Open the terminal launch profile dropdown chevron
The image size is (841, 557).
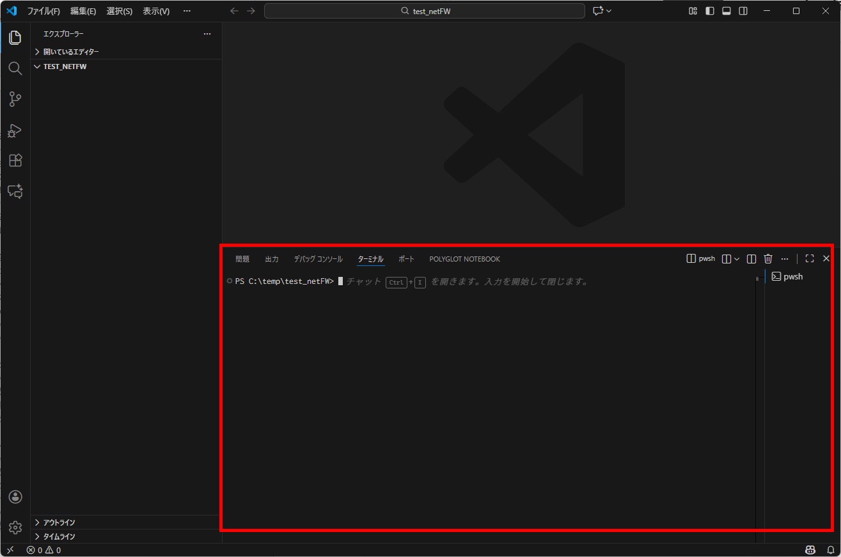[x=737, y=258]
